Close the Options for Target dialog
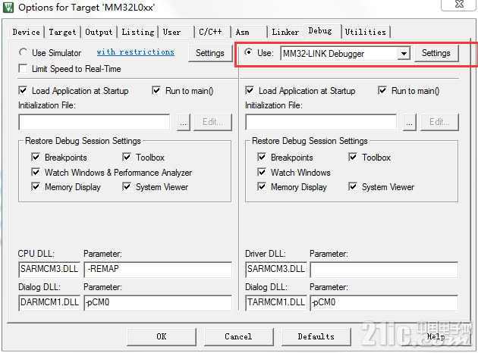 pos(459,5)
